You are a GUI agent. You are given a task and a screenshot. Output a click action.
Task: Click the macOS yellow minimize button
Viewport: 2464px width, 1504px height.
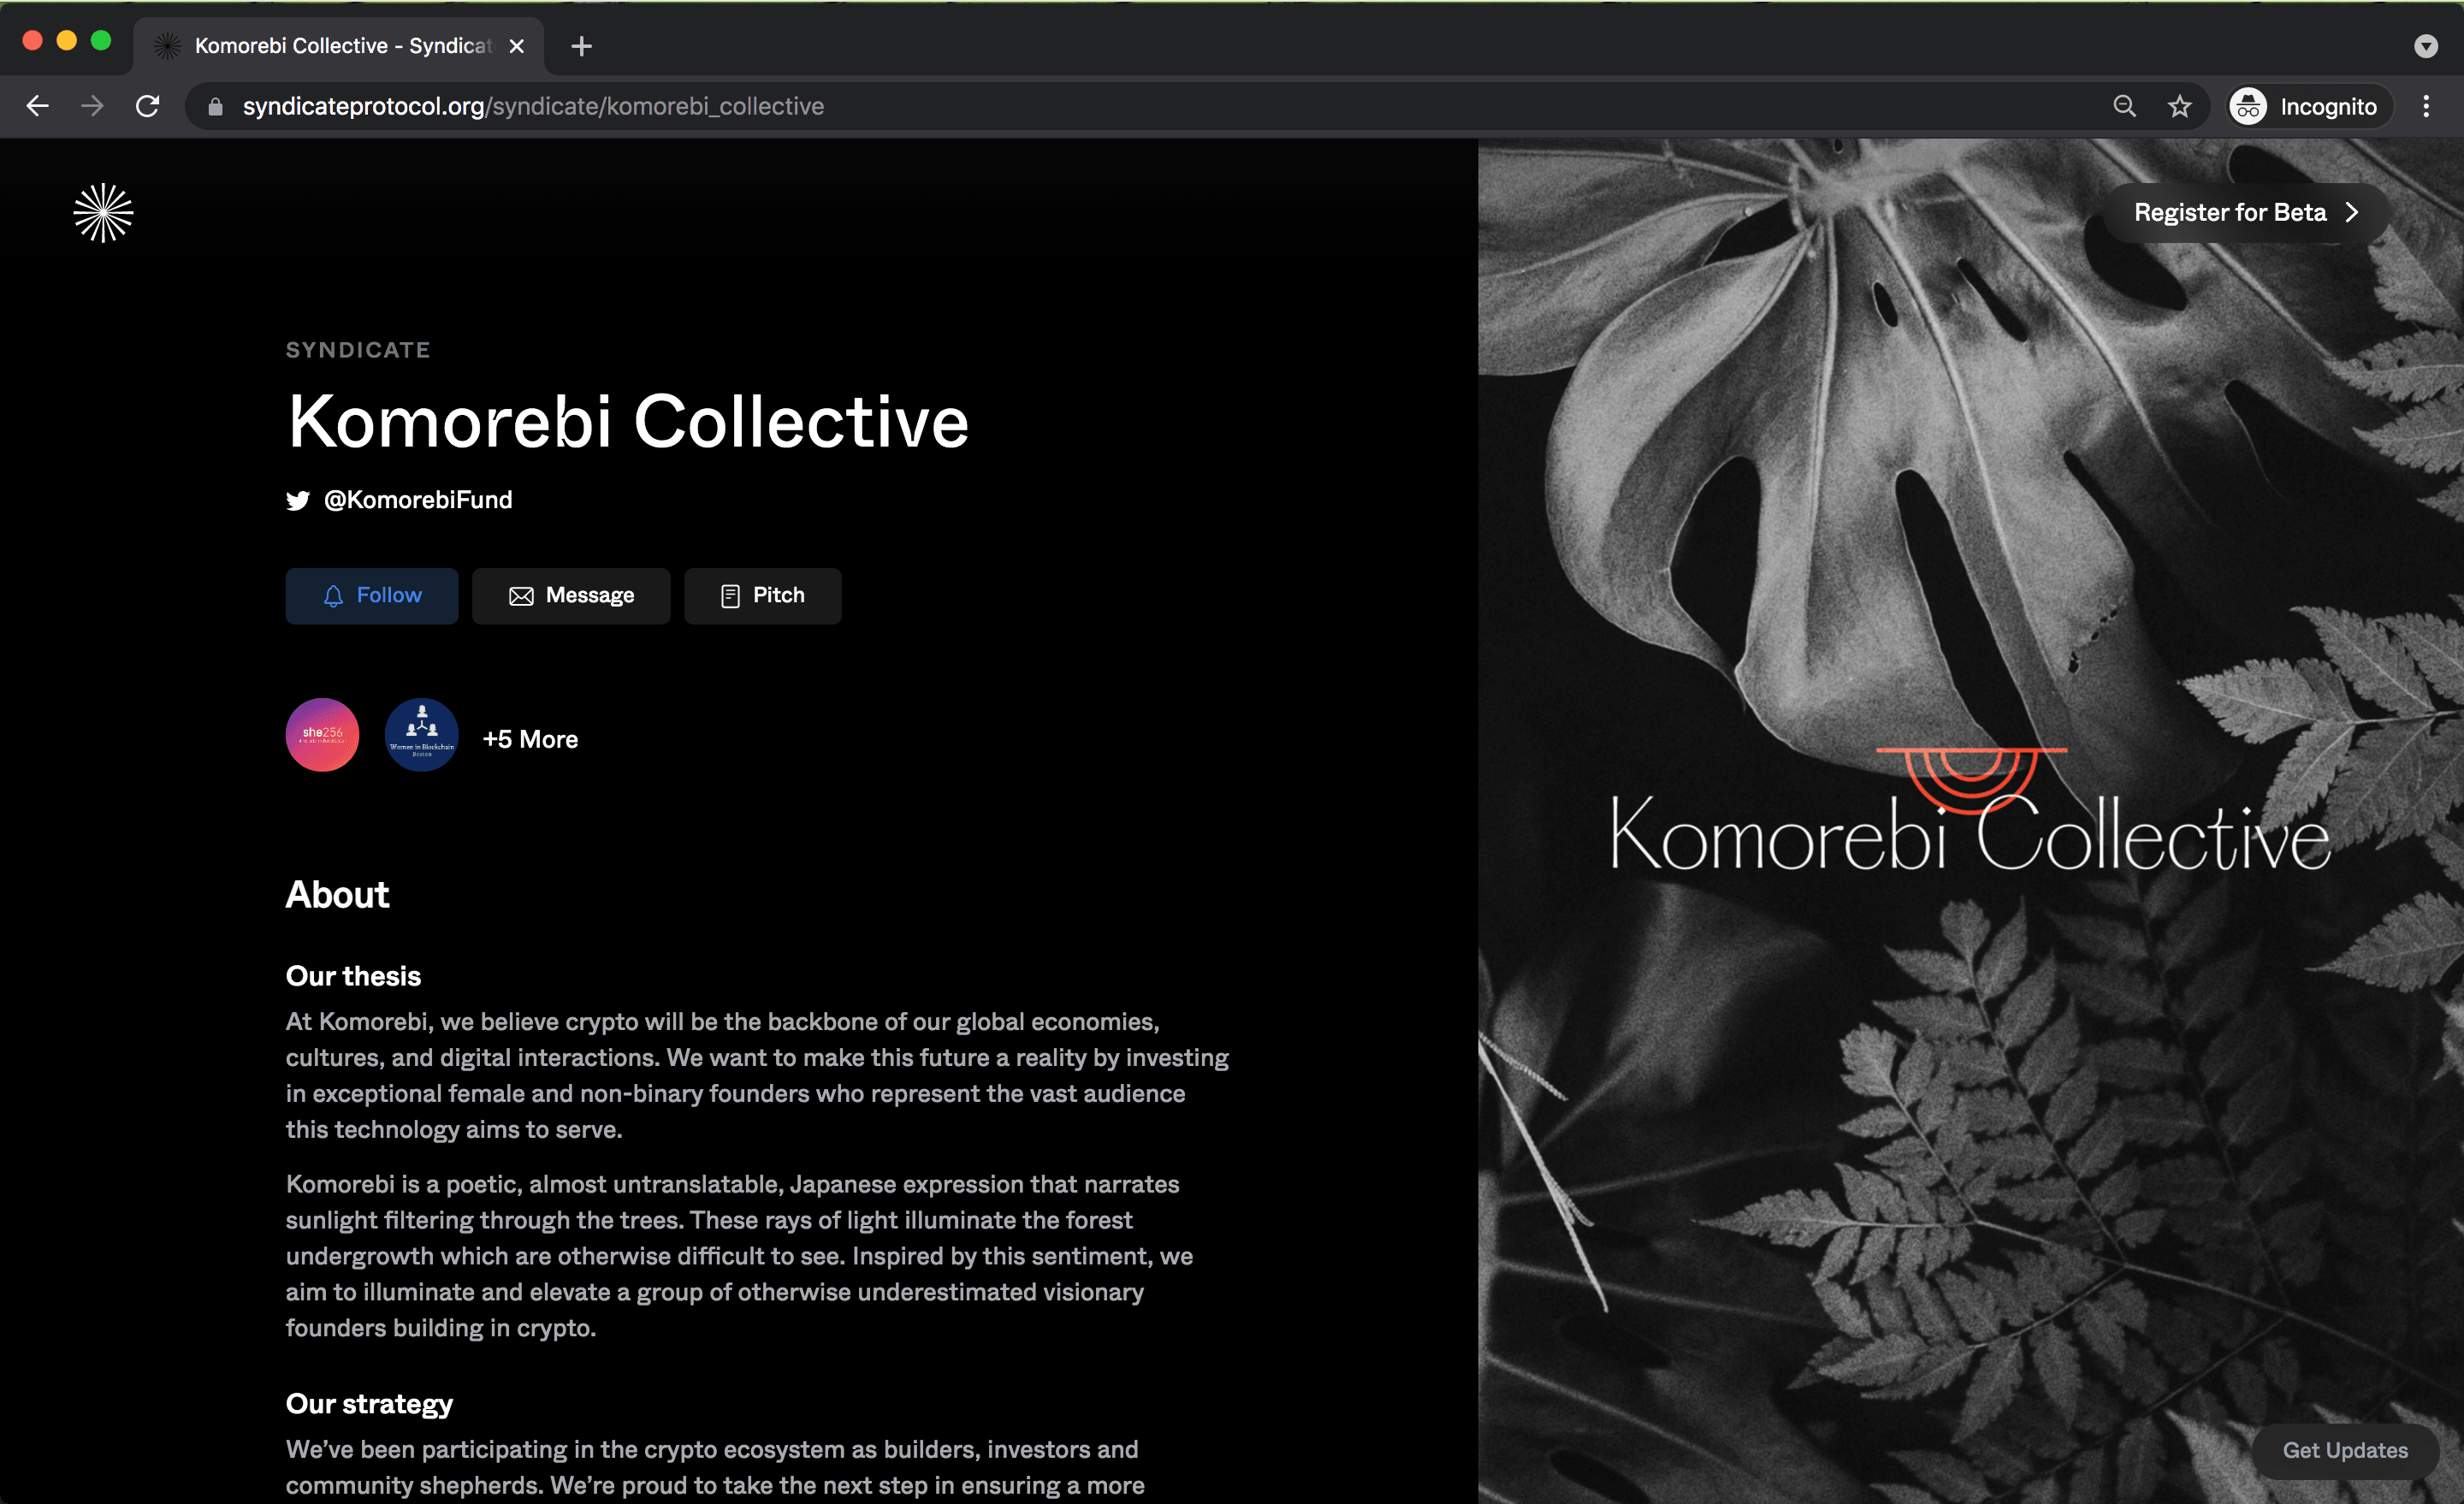(67, 40)
